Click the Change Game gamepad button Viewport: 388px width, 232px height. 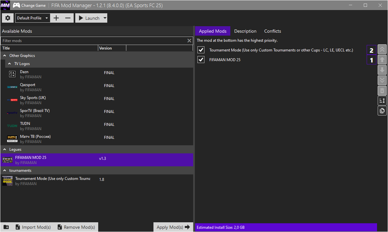tap(30, 6)
